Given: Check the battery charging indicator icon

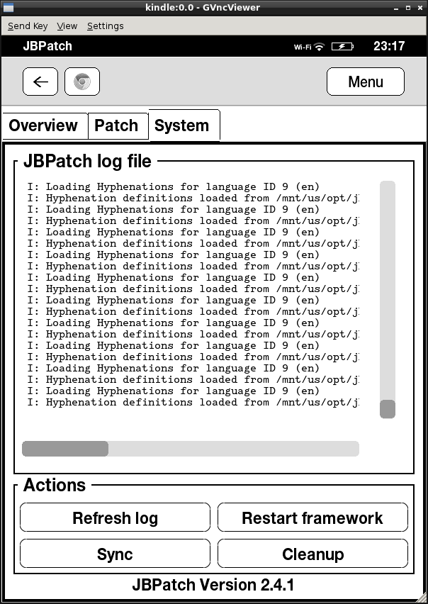Looking at the screenshot, I should tap(342, 47).
